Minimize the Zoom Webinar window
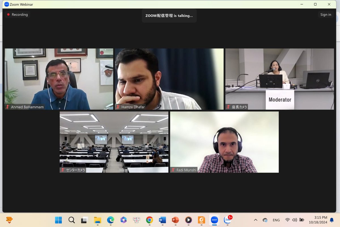This screenshot has width=340, height=227. 302,4
